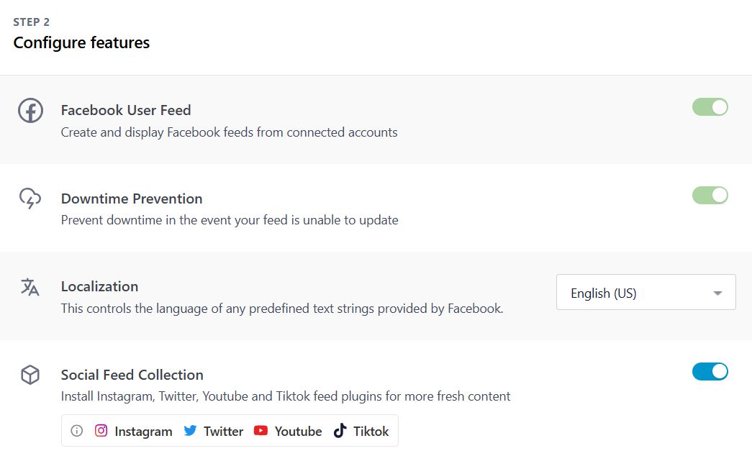Click the Youtube label in plugin bar

(x=298, y=431)
